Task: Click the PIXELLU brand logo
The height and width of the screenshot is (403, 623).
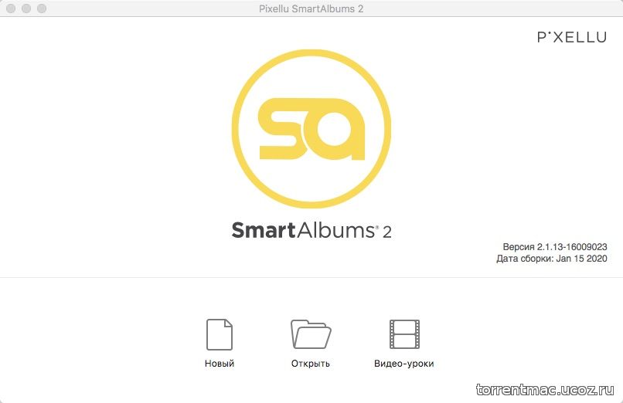Action: click(572, 37)
